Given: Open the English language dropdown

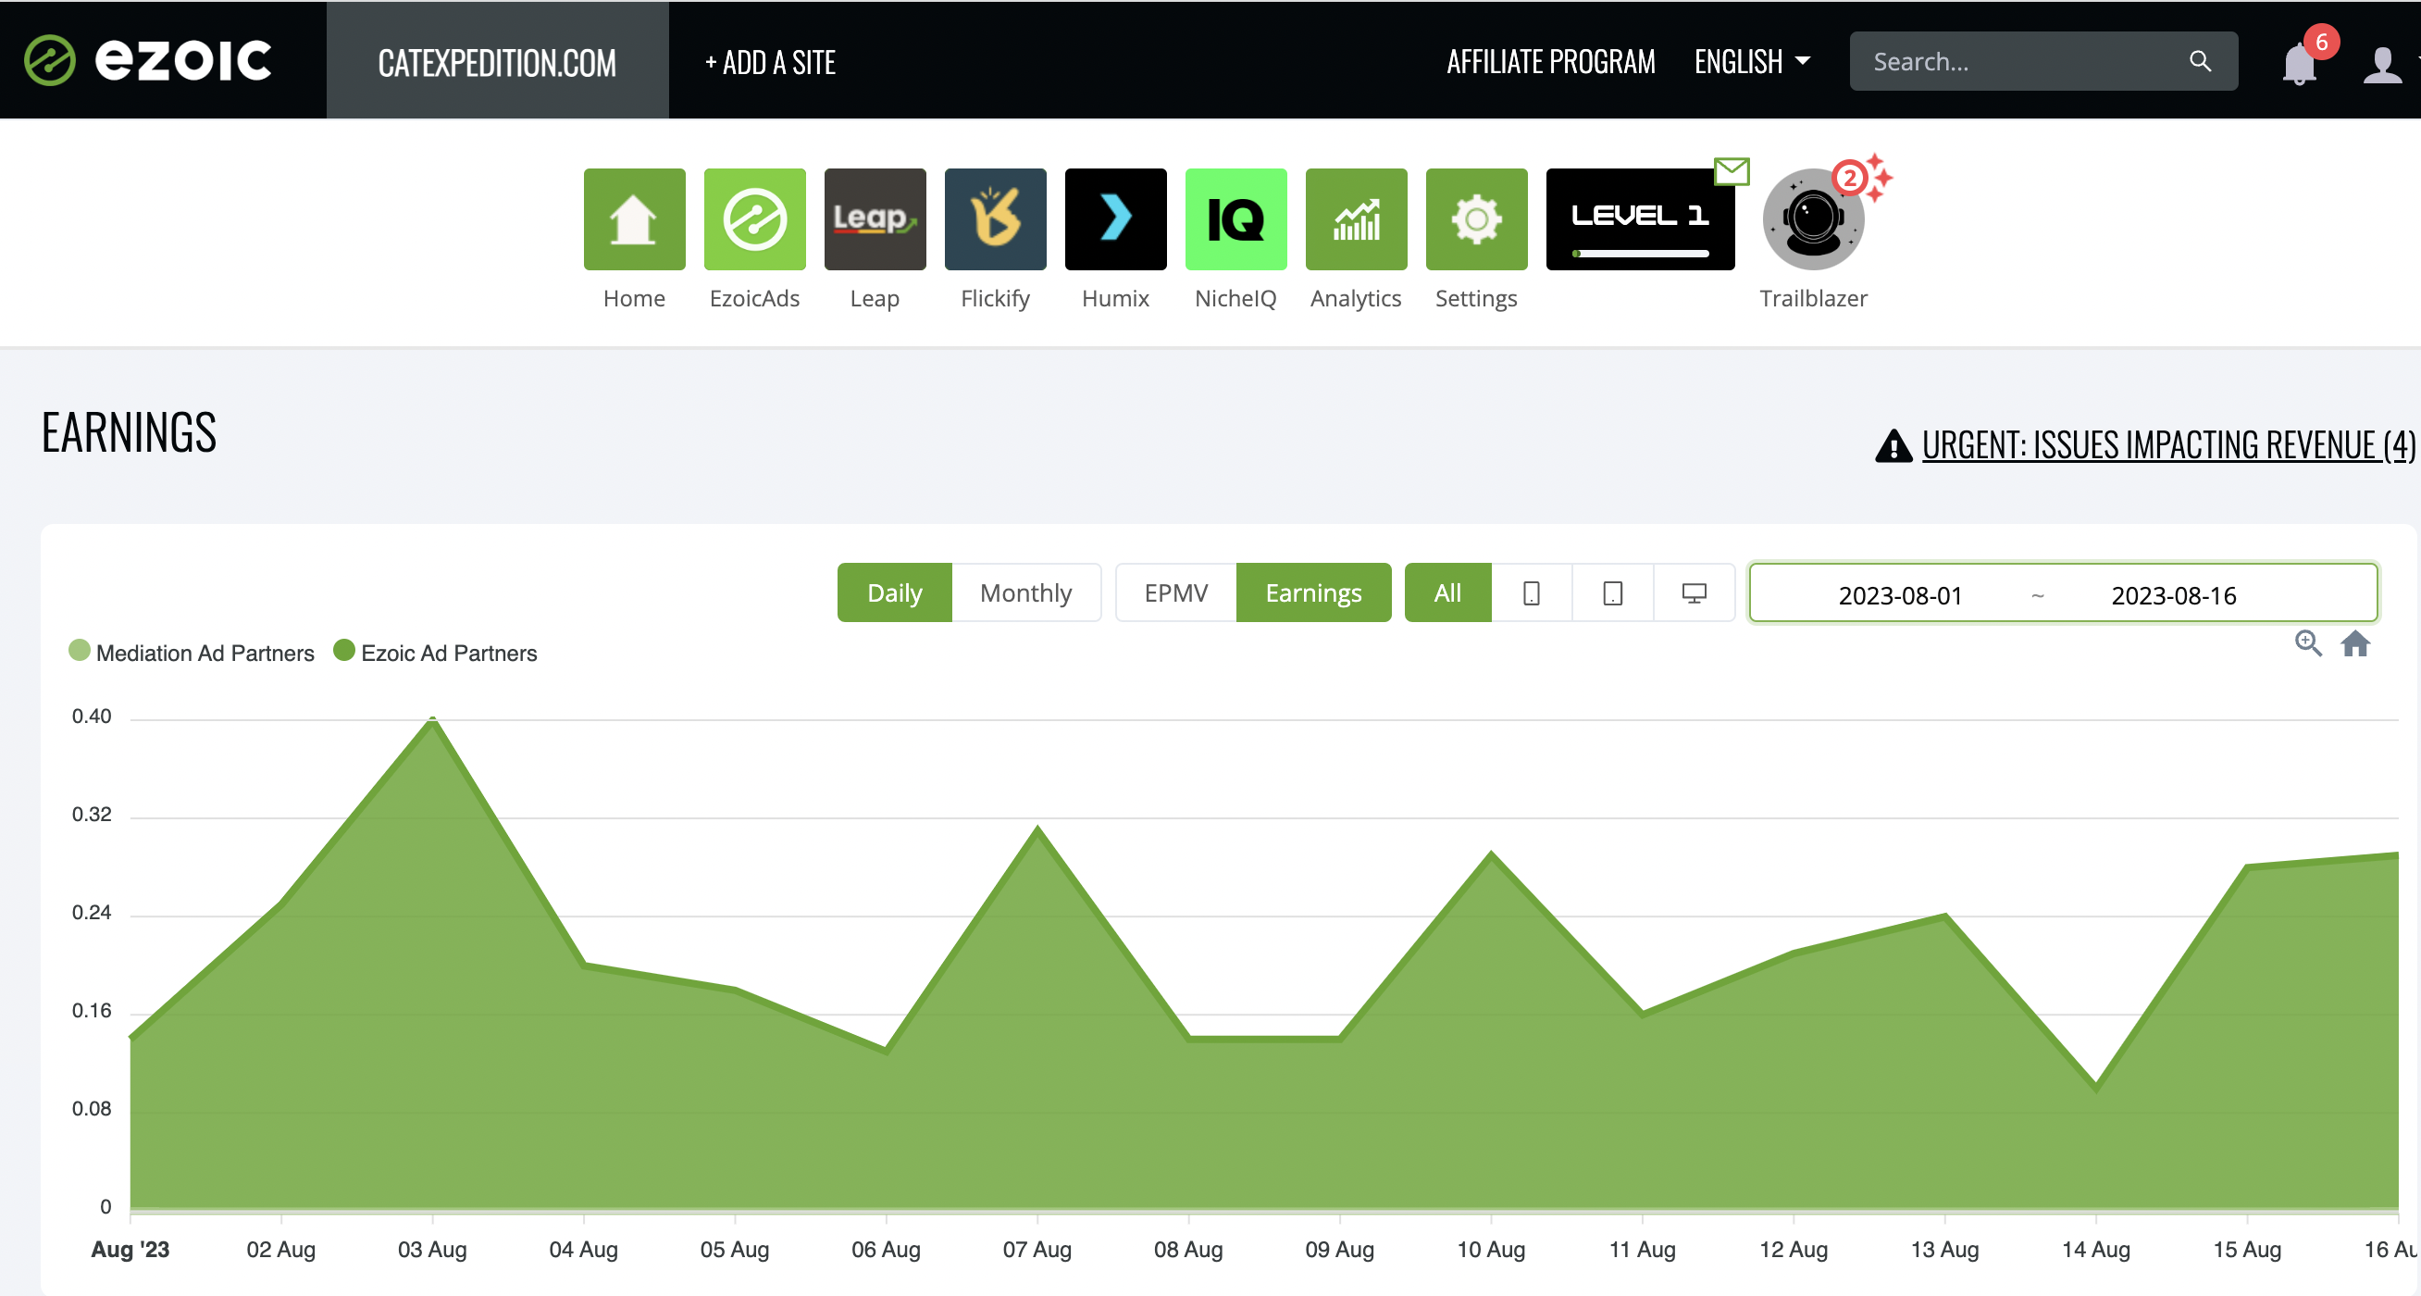Looking at the screenshot, I should tap(1752, 62).
